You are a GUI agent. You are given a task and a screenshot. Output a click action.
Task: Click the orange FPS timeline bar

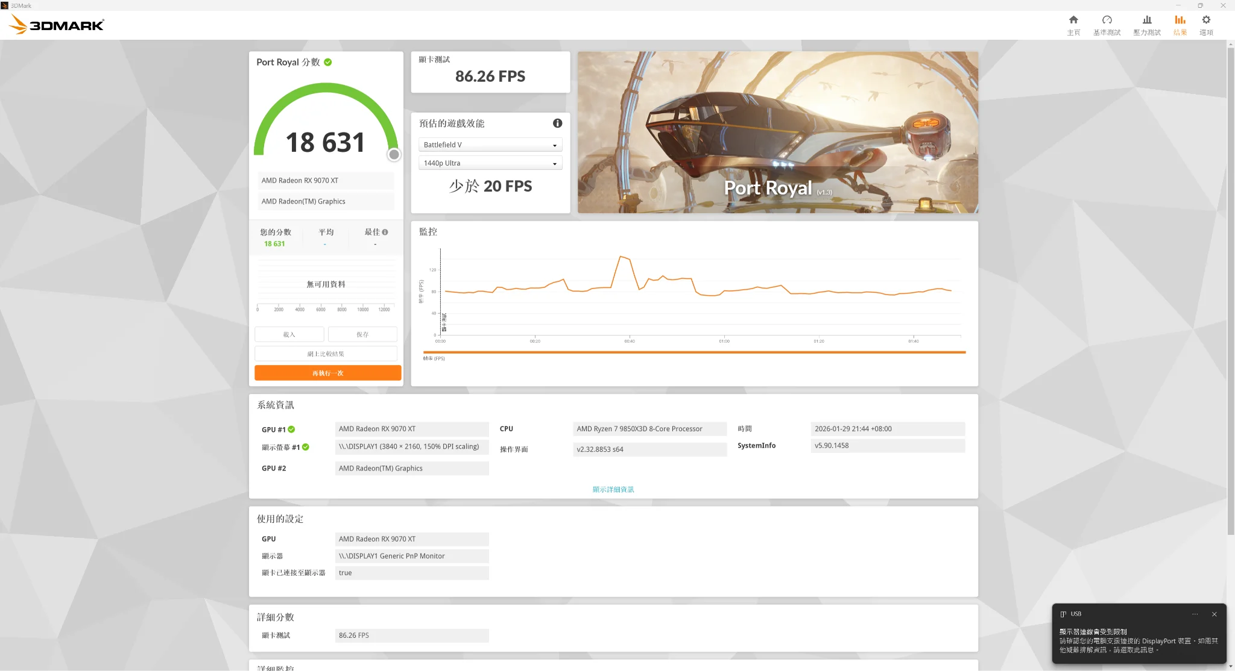tap(693, 352)
